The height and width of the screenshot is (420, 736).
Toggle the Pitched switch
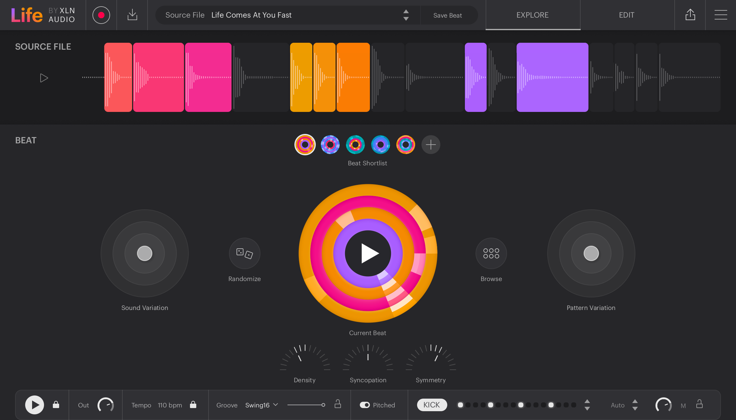click(365, 405)
